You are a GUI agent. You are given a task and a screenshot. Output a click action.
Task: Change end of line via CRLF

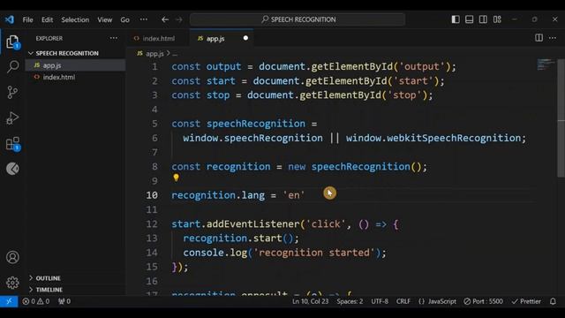[403, 301]
